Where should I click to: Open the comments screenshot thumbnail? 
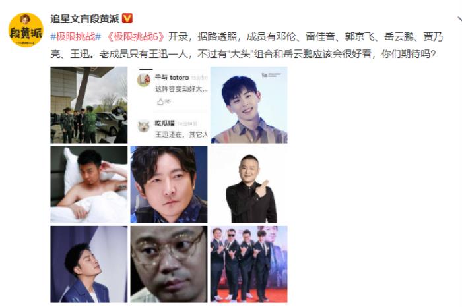(x=169, y=105)
